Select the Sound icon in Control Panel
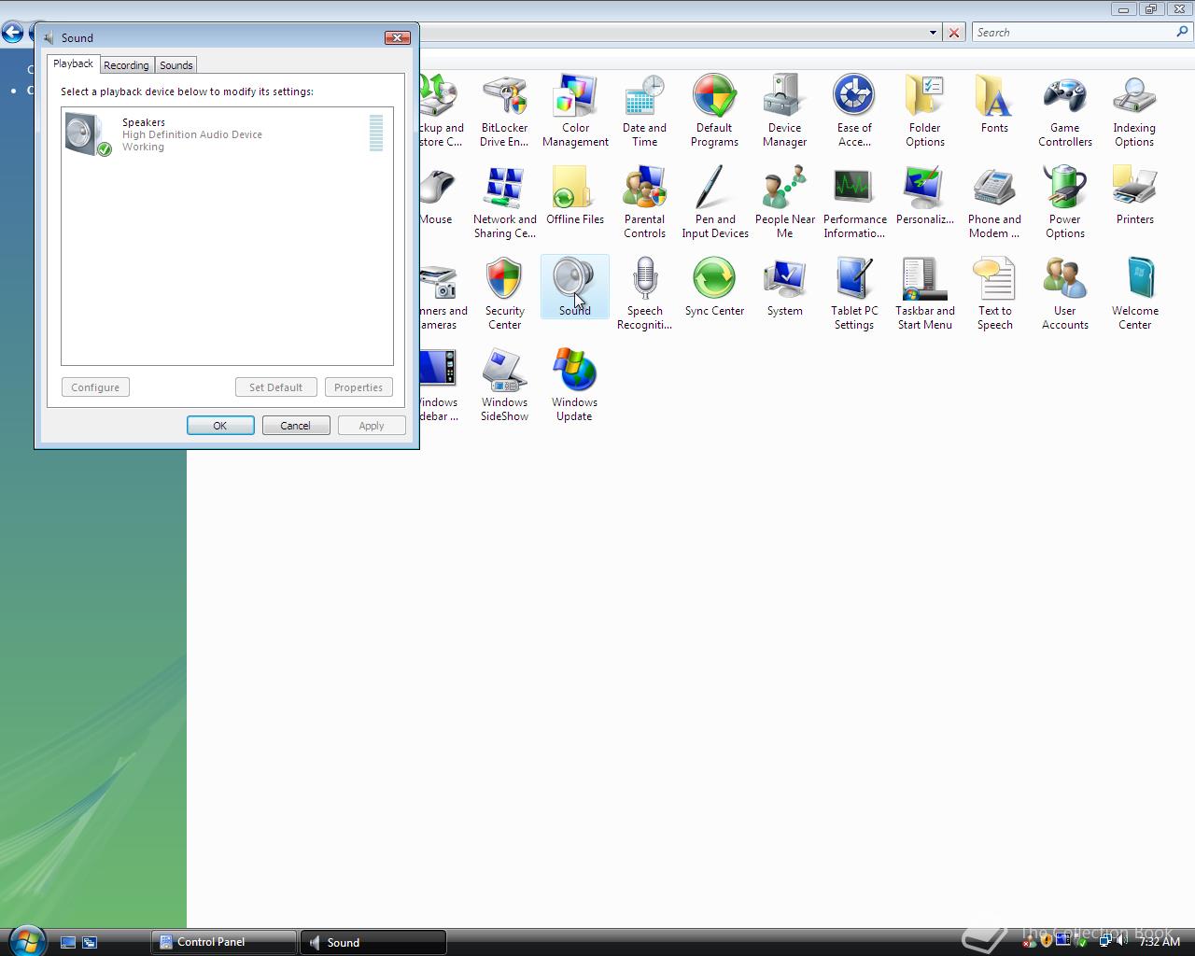1195x956 pixels. 574,288
